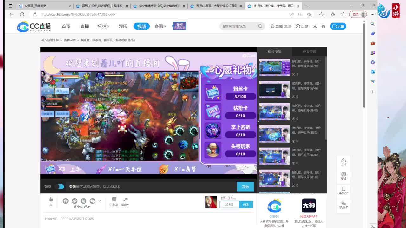This screenshot has width=406, height=228.
Task: Open the 0评论 comments icon
Action: click(114, 199)
